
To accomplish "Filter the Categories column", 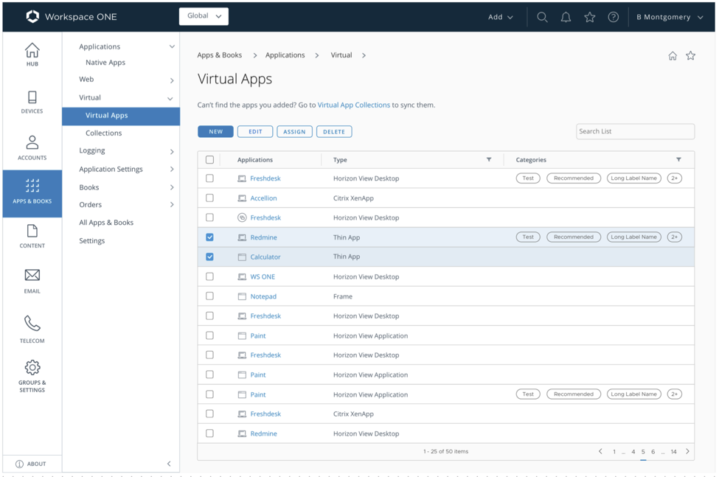I will [678, 159].
